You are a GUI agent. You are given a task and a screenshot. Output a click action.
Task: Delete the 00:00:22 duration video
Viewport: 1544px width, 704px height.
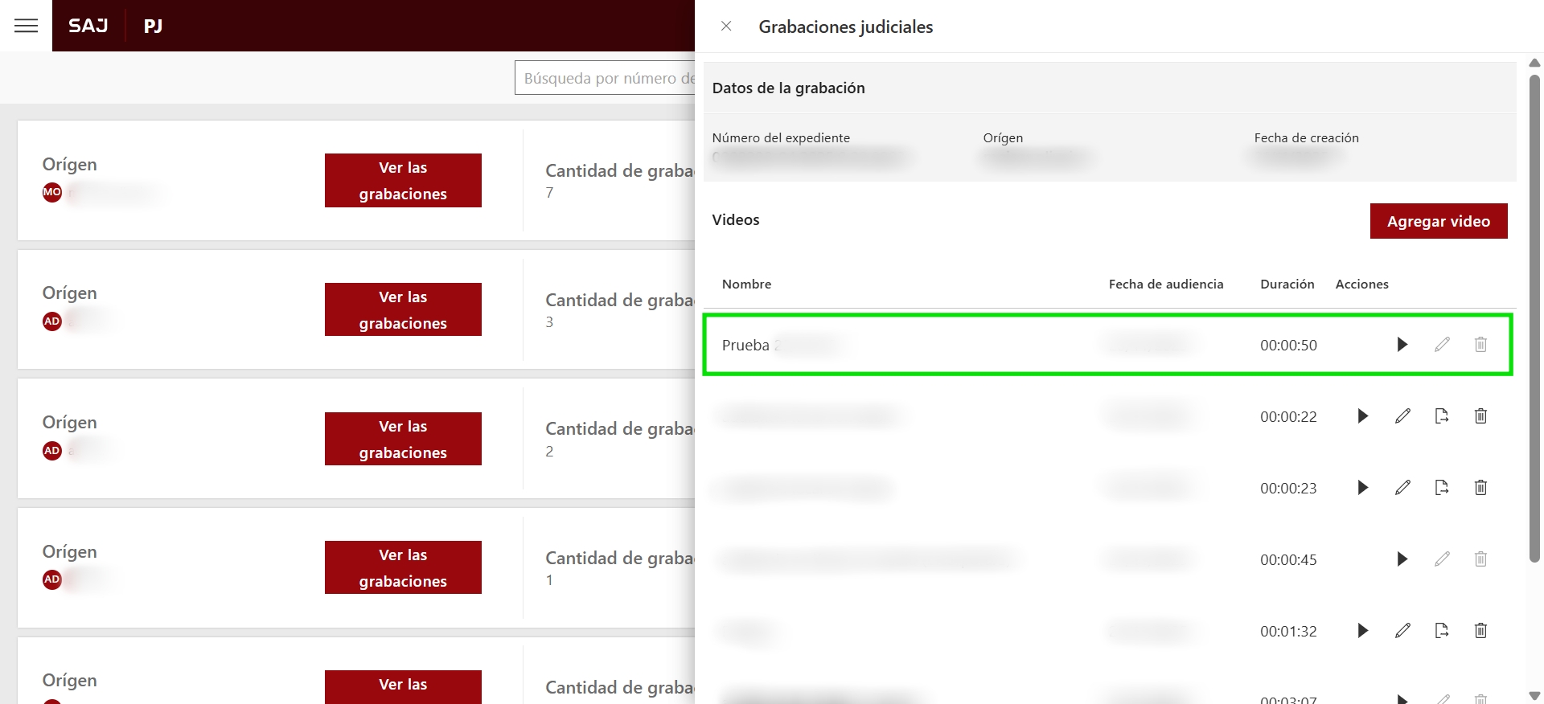(1480, 416)
